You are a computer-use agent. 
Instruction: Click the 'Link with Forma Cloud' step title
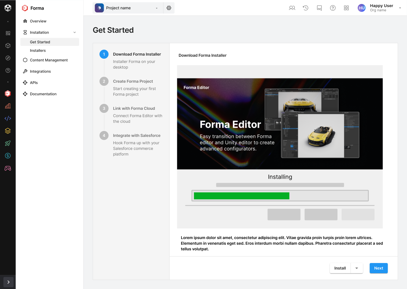point(134,108)
